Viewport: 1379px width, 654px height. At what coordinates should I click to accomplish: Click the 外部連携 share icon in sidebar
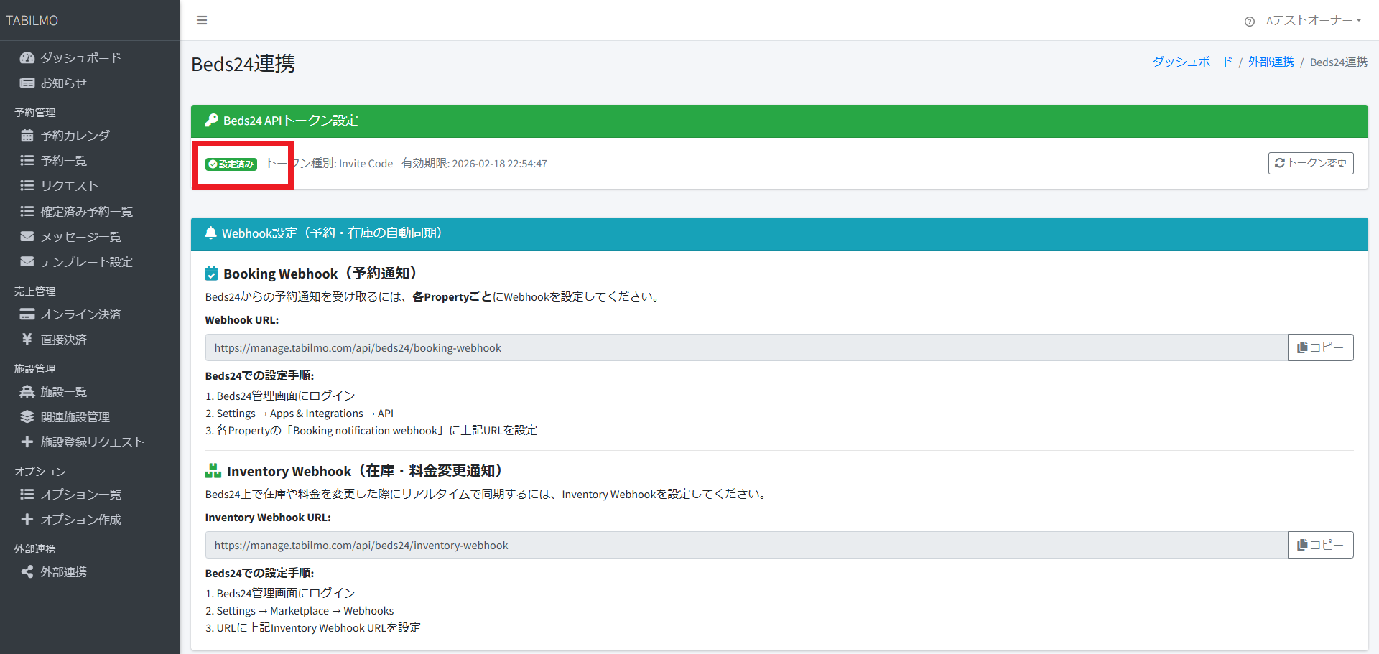[x=27, y=572]
